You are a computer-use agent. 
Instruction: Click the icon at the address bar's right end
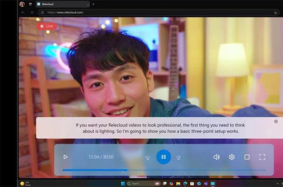point(275,13)
